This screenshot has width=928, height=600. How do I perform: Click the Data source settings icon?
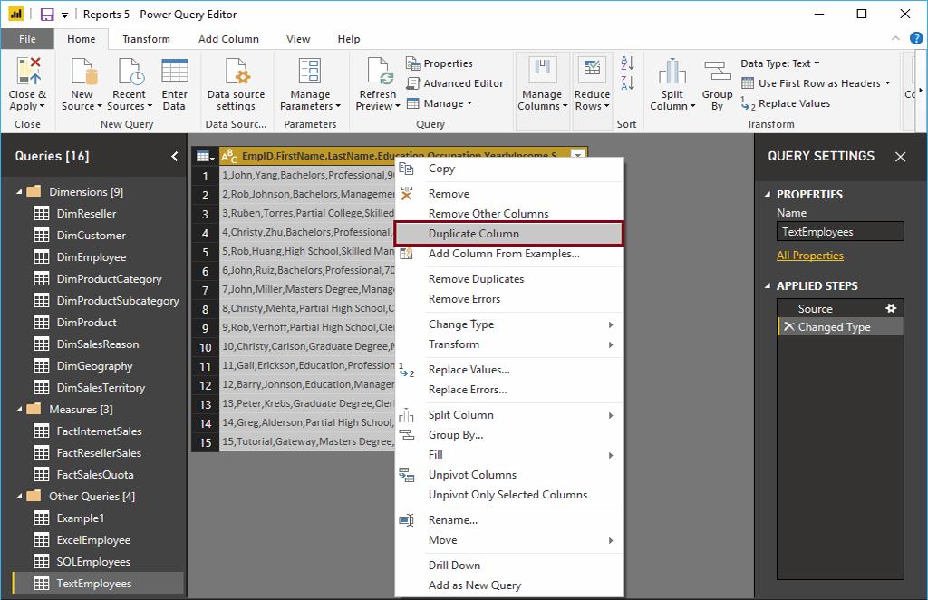pos(236,73)
